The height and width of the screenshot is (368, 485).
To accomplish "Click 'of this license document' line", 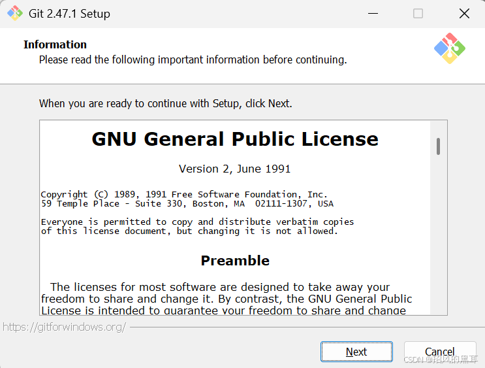I will coord(189,231).
